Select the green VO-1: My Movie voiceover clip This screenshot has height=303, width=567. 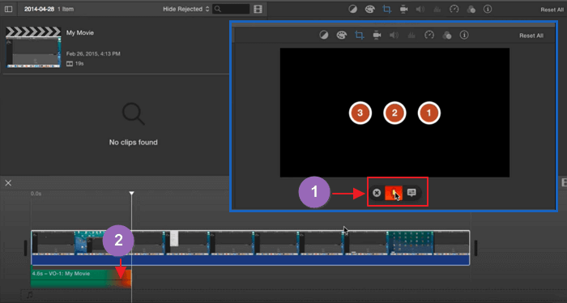pyautogui.click(x=81, y=279)
